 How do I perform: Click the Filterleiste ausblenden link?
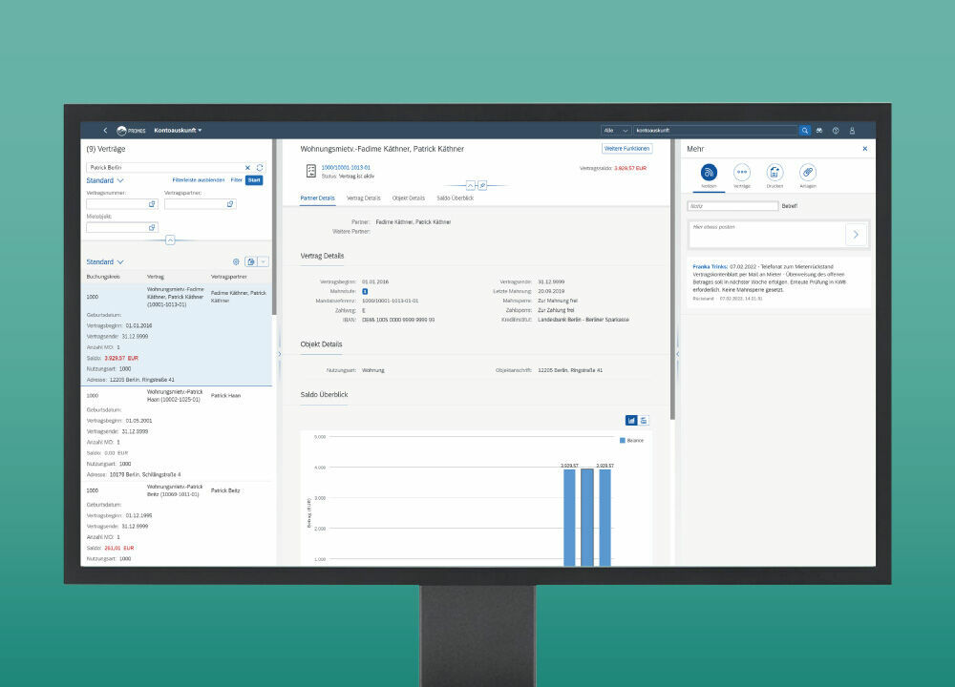(199, 180)
